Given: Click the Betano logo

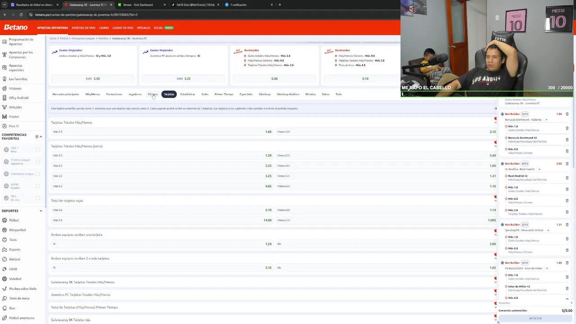Looking at the screenshot, I should 16,27.
